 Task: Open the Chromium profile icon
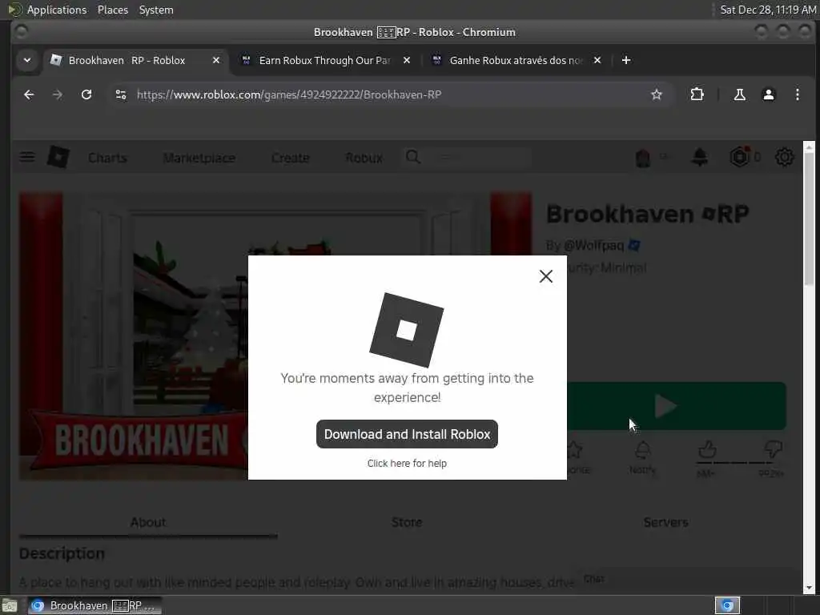click(x=768, y=94)
